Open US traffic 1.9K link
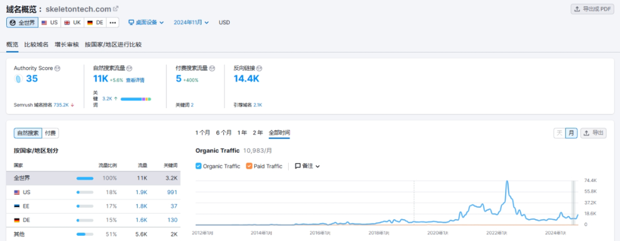Screen dimensions: 620x241 (x=142, y=192)
